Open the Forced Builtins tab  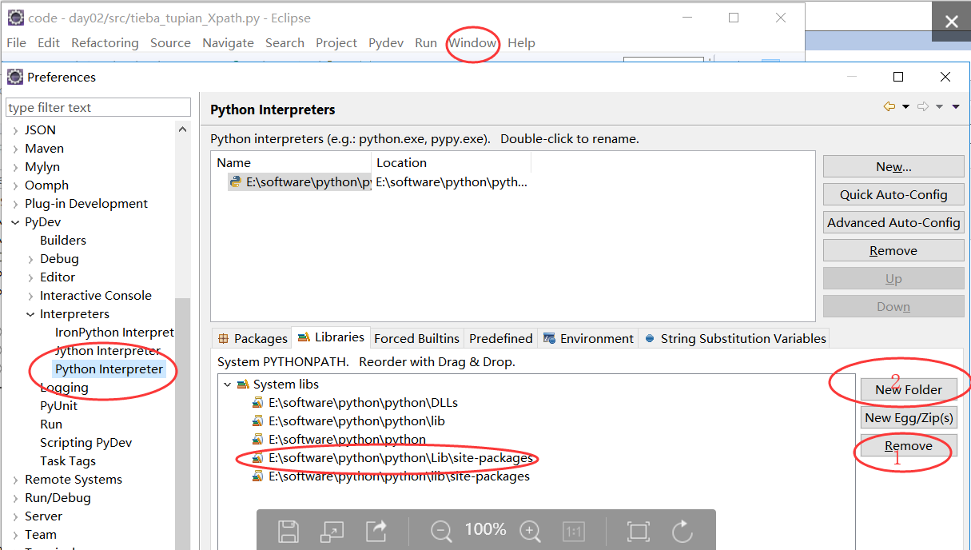click(x=416, y=339)
